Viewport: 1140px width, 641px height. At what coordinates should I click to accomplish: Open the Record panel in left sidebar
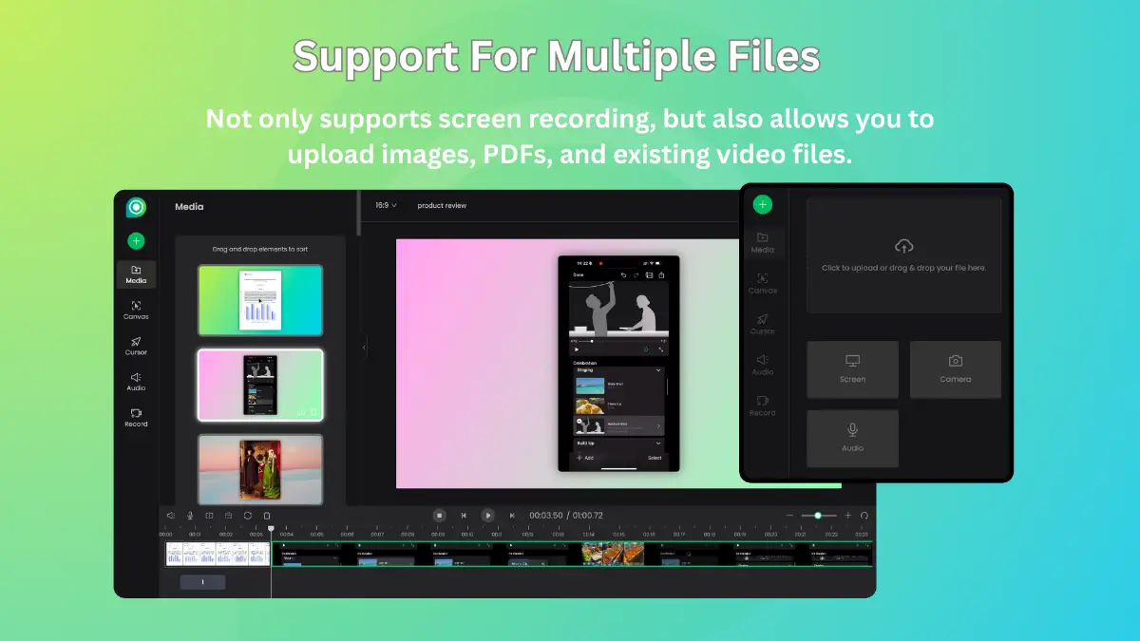coord(136,418)
